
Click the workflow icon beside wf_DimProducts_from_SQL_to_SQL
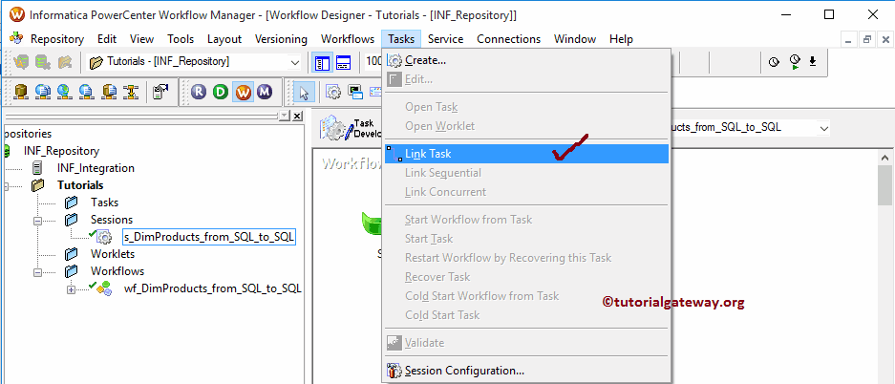102,288
